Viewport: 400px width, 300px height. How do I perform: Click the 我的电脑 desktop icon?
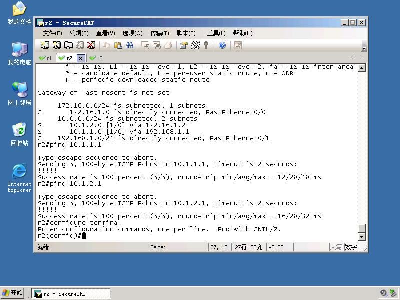coord(19,53)
